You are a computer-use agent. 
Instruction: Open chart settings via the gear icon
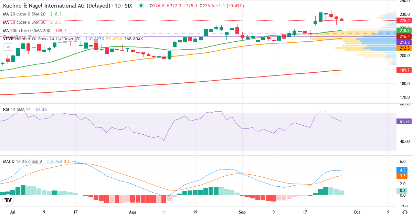pyautogui.click(x=405, y=212)
